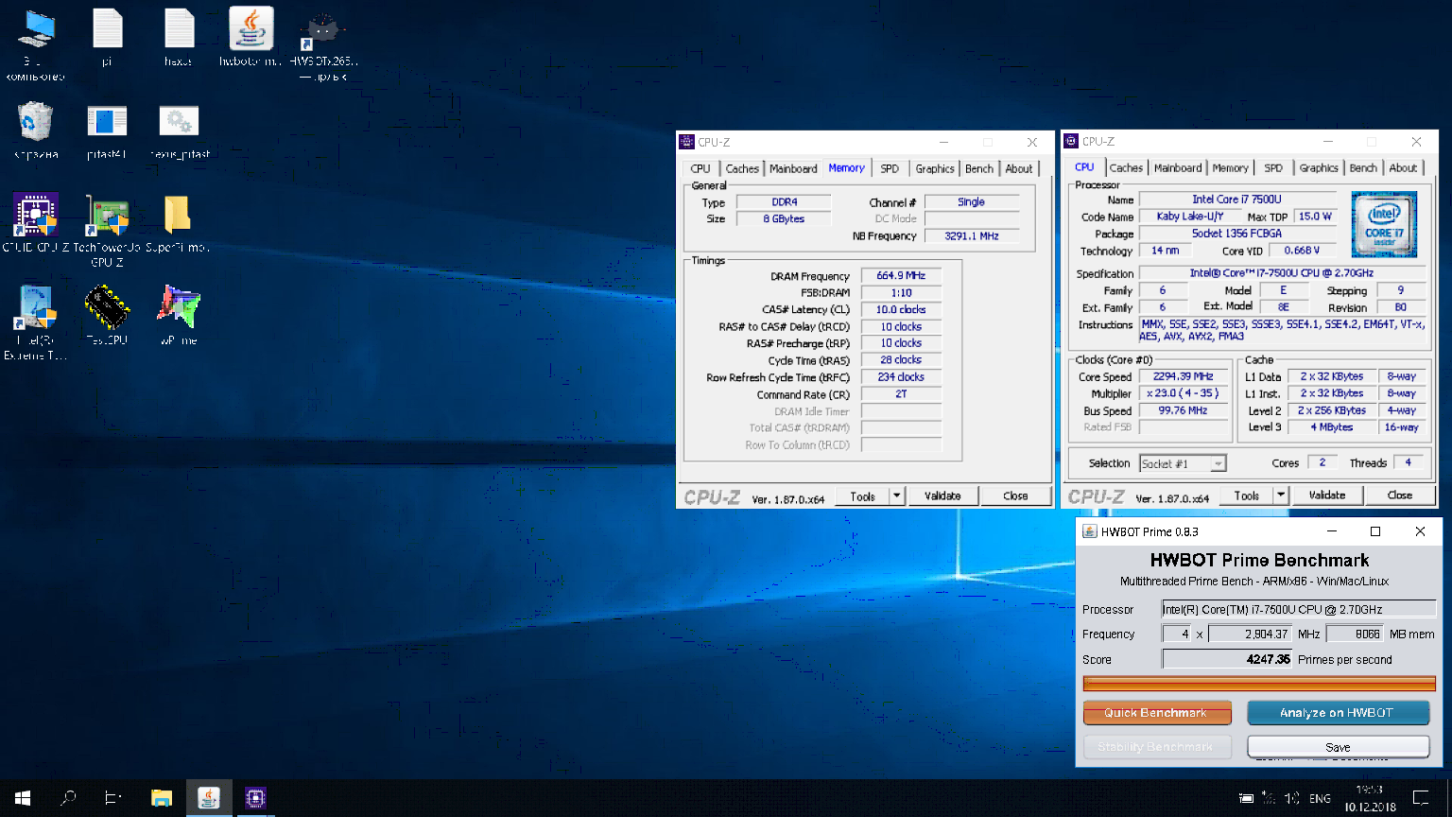Image resolution: width=1452 pixels, height=817 pixels.
Task: Start the Quick Benchmark in HWBOT Prime
Action: (1157, 712)
